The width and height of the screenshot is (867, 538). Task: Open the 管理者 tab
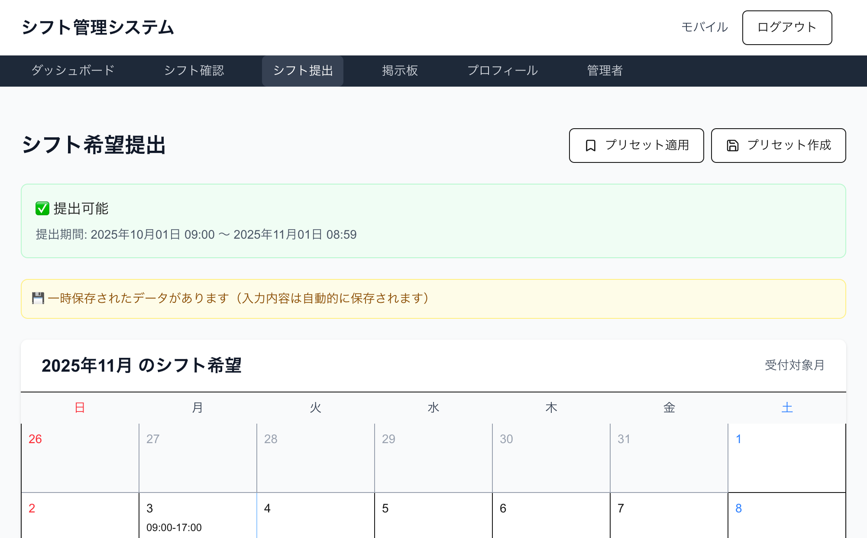click(x=605, y=71)
